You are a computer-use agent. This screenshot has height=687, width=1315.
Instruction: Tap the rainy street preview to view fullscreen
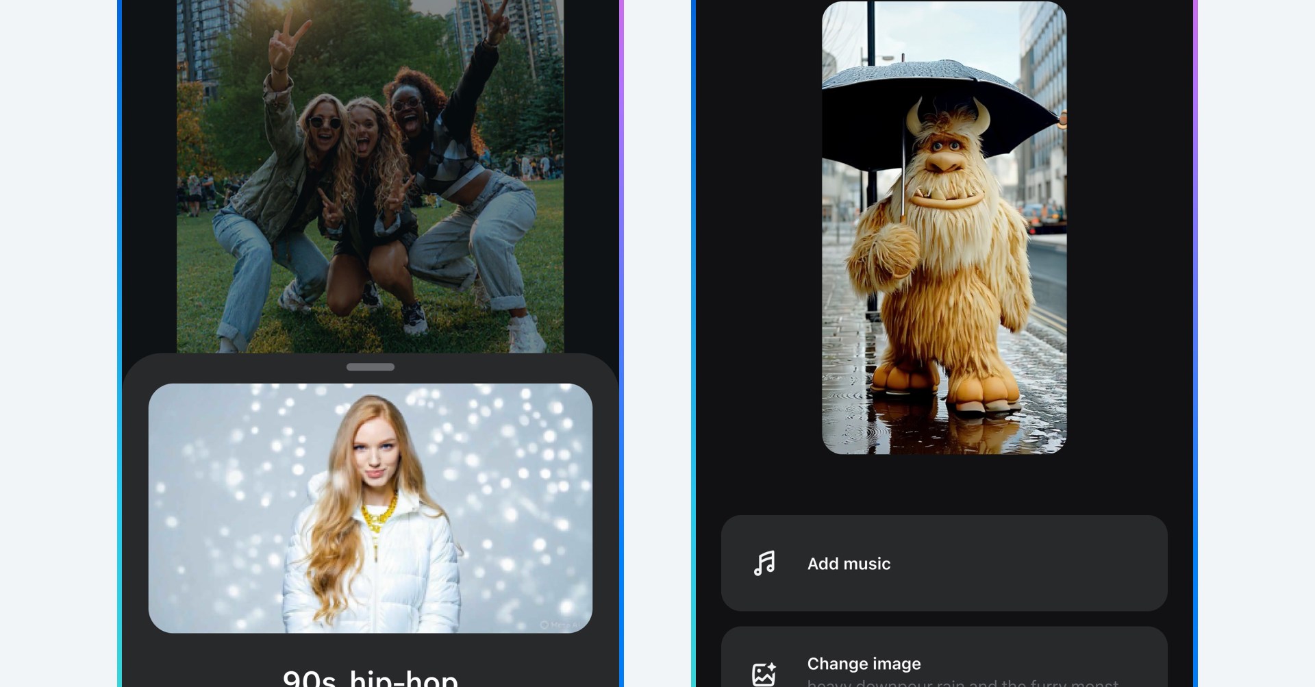tap(944, 226)
